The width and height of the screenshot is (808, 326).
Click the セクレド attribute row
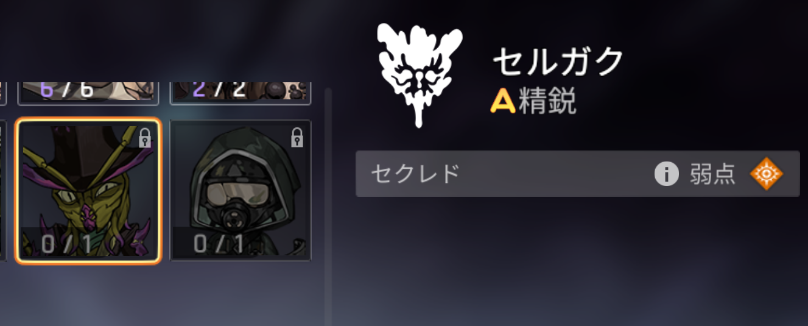(x=577, y=174)
